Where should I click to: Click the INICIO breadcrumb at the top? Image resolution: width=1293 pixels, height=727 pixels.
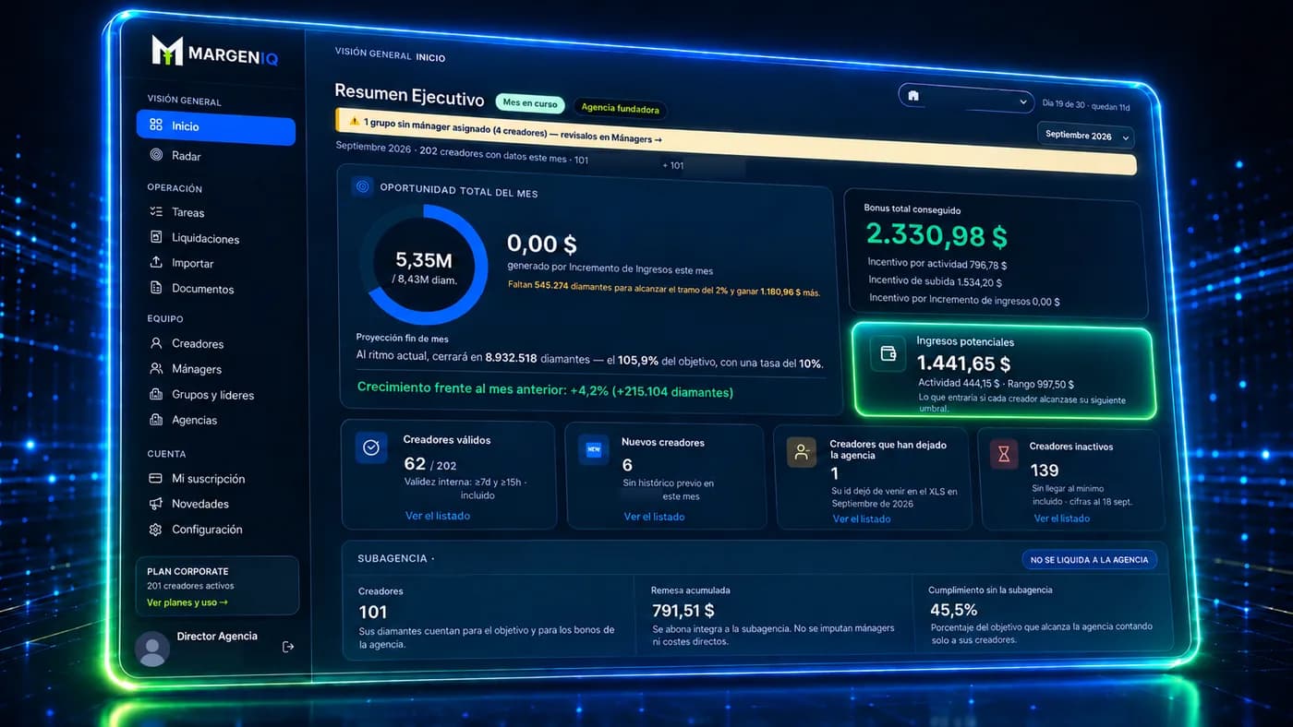(x=430, y=57)
